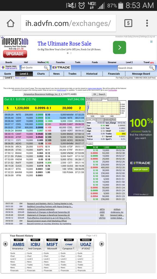
Task: Open the Hot! menu item
Action: (26, 62)
